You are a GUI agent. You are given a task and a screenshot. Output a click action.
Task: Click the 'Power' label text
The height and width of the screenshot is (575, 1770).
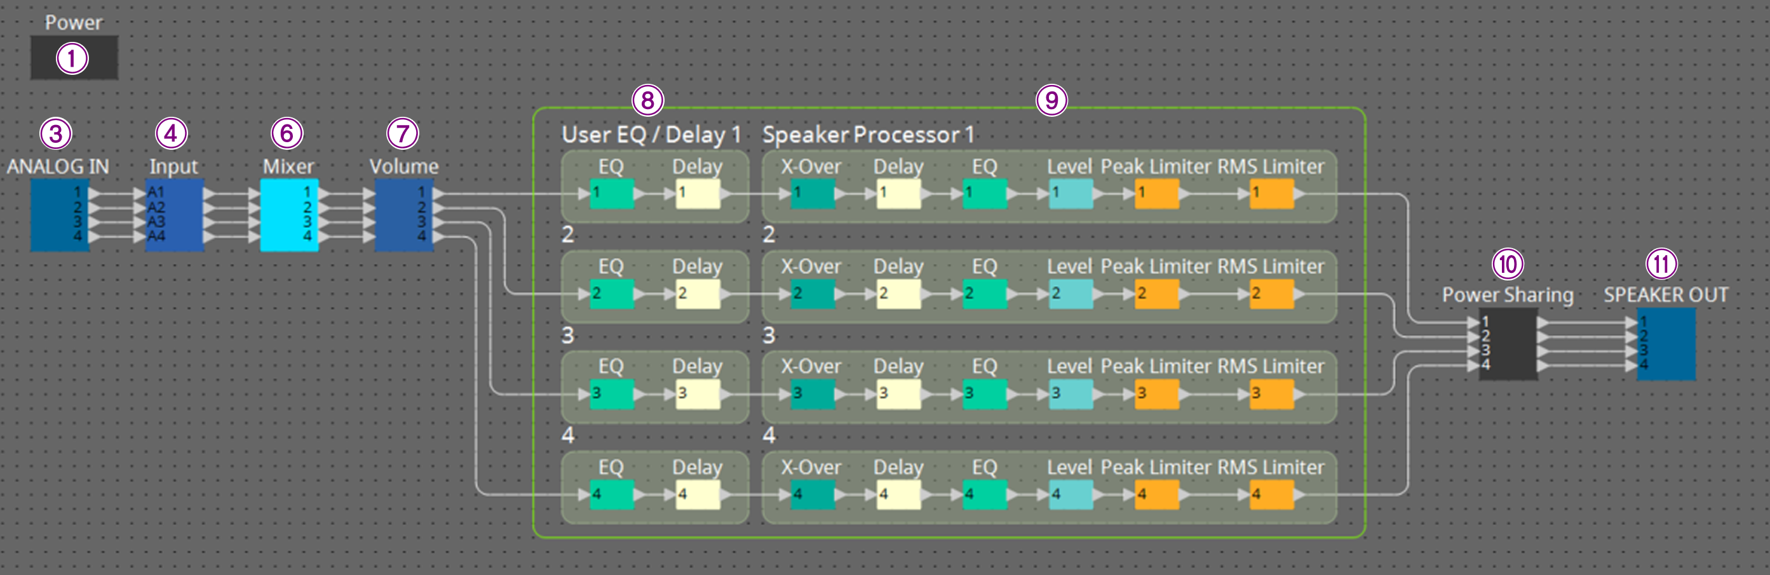74,23
